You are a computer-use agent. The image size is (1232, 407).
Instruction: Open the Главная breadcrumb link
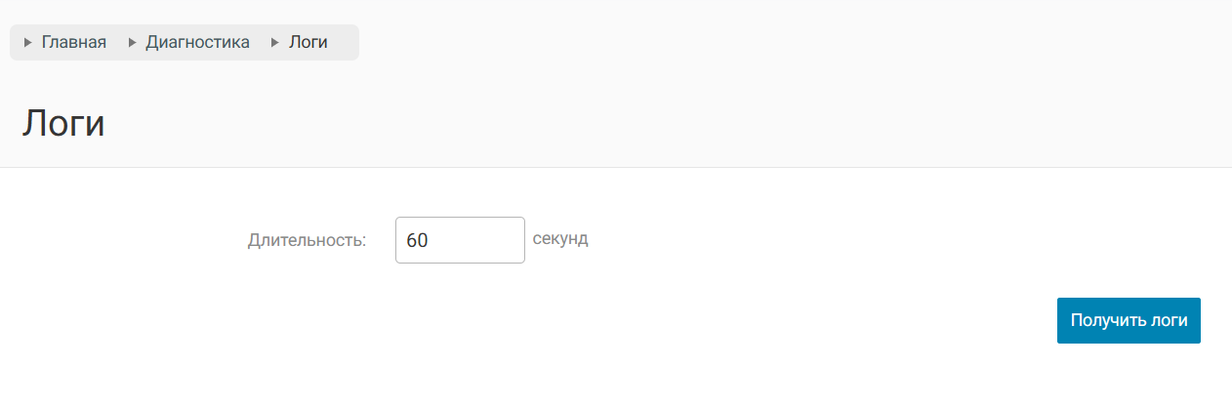73,43
